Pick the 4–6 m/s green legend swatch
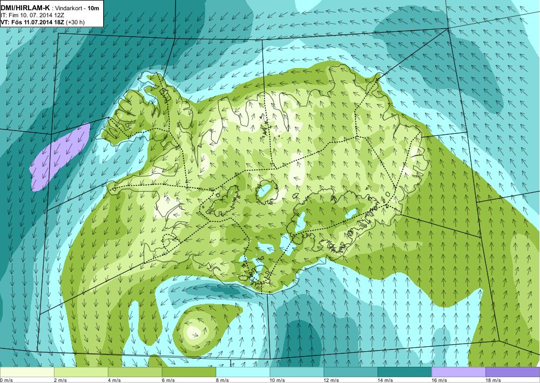 click(x=135, y=372)
